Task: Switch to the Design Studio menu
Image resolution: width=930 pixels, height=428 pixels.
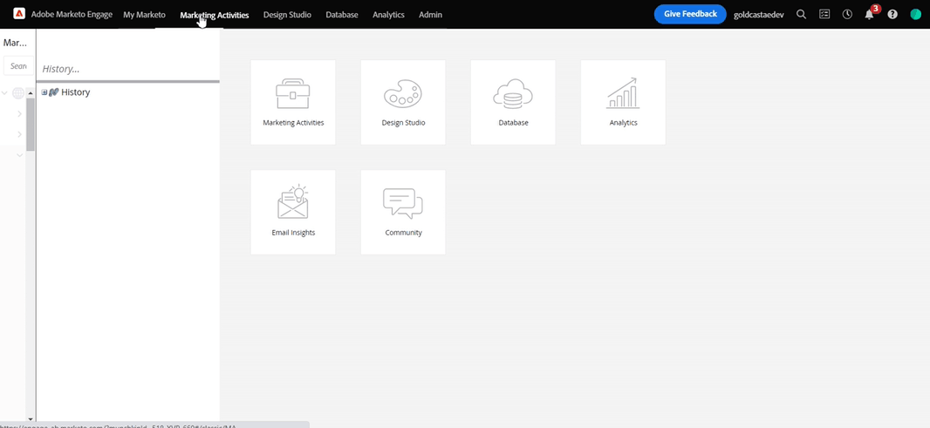Action: (287, 15)
